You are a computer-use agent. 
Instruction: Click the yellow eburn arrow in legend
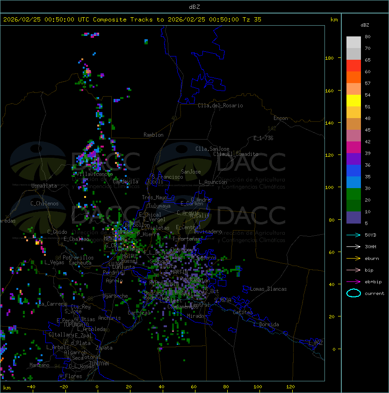click(x=353, y=259)
